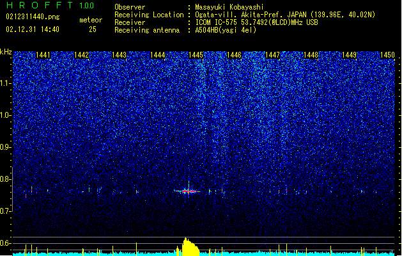Screen dimensions: 402x256
Task: Click the 1450 time marker
Action: 387,55
